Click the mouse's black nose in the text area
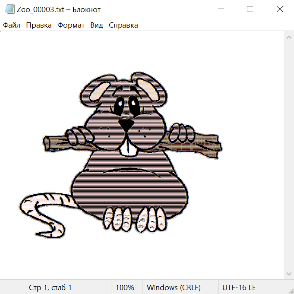Image resolution: width=294 pixels, height=294 pixels. pos(126,124)
